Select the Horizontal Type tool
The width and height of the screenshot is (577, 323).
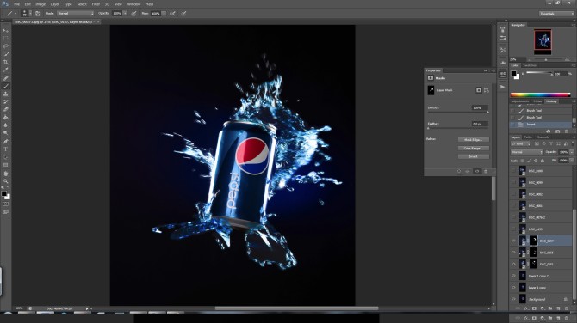(x=5, y=149)
